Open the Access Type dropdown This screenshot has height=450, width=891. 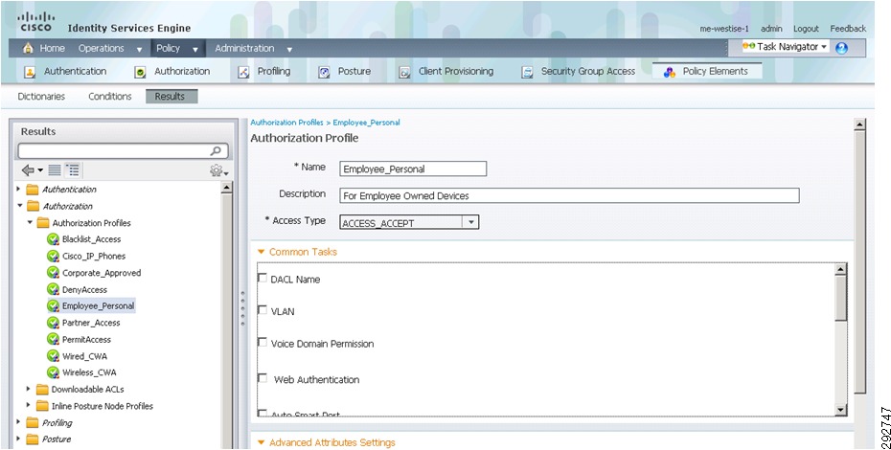(x=470, y=222)
